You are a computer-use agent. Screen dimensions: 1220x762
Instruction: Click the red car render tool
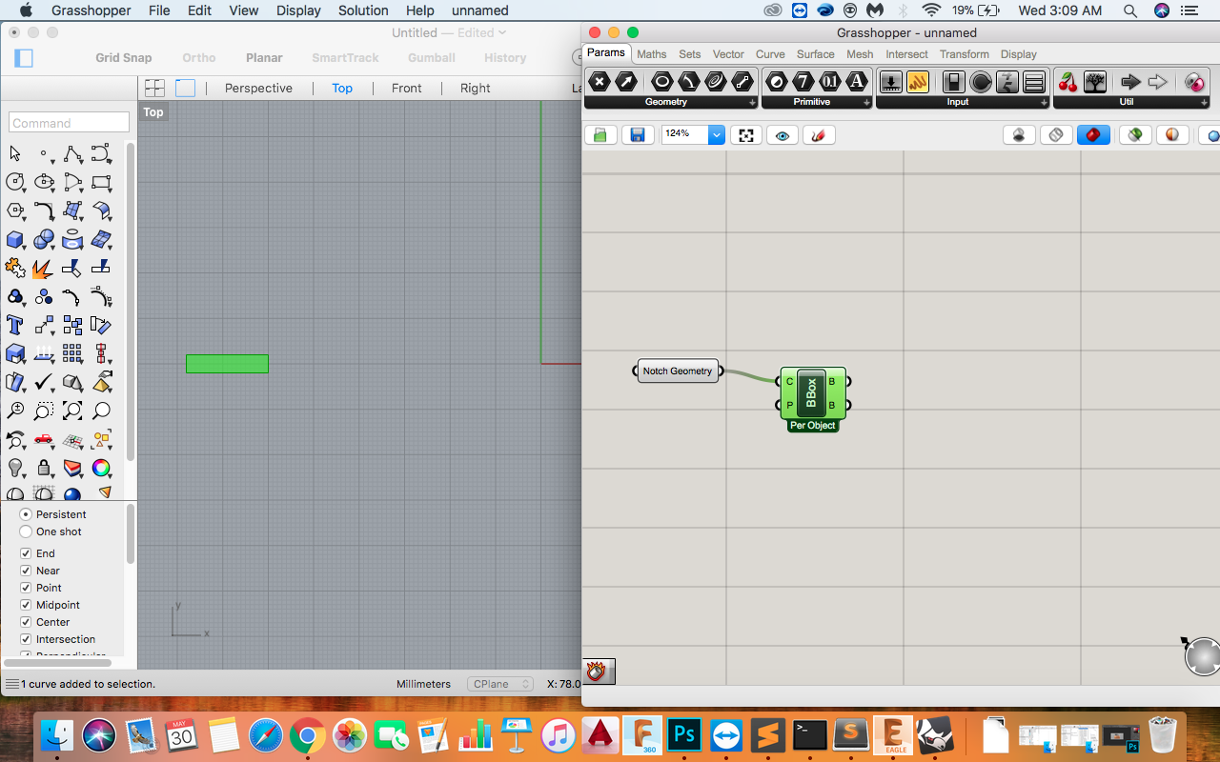tap(44, 439)
